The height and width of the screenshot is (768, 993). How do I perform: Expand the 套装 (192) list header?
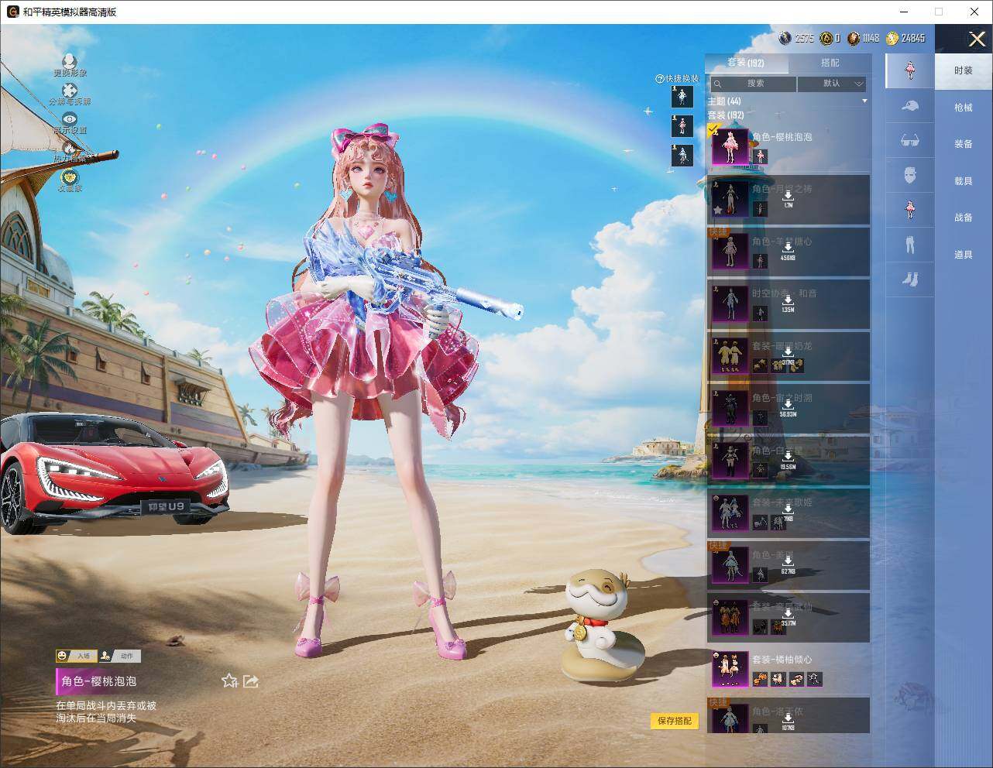[x=726, y=115]
